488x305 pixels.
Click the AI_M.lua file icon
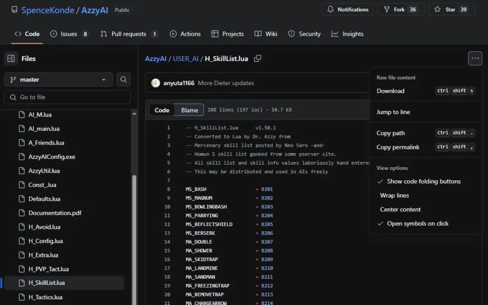click(x=21, y=115)
